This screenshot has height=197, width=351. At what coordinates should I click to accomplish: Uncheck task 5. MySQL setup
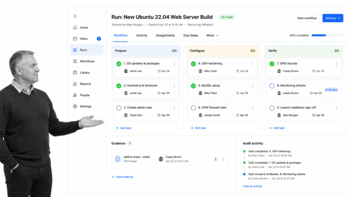(193, 86)
